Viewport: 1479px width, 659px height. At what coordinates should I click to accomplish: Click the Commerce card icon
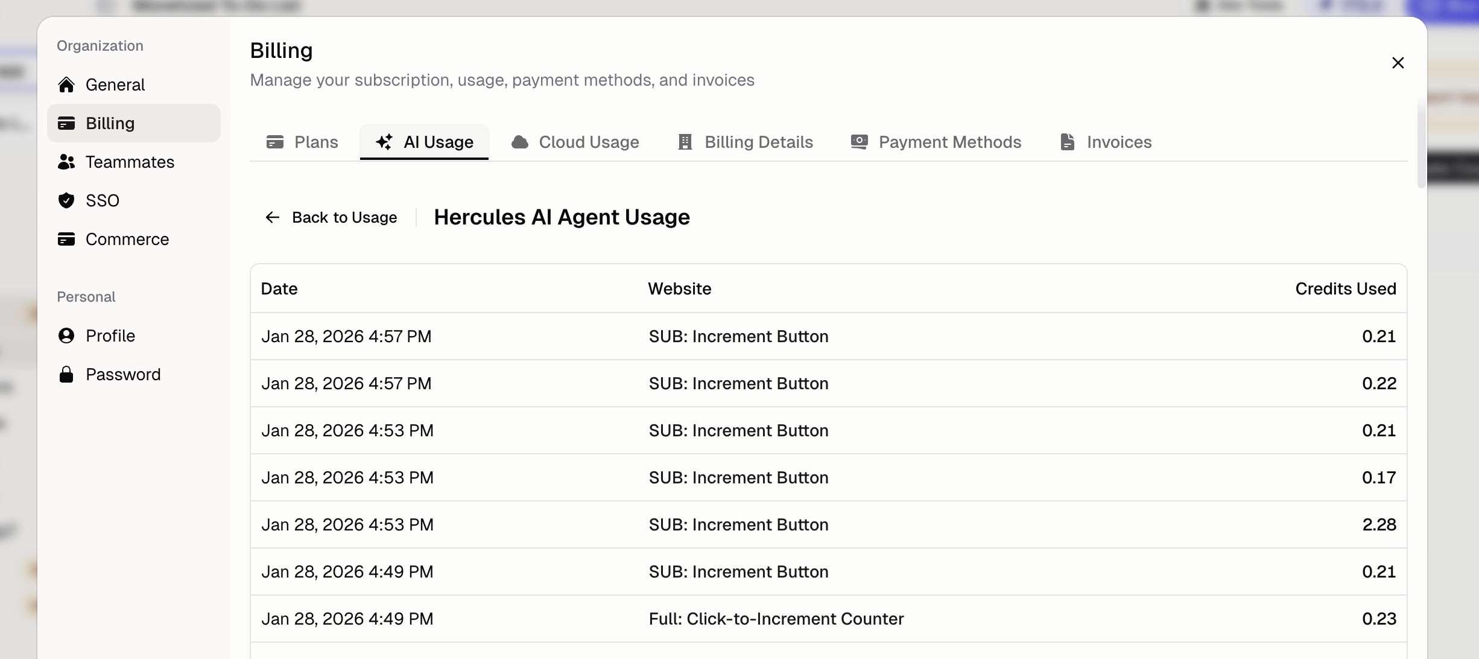[66, 239]
